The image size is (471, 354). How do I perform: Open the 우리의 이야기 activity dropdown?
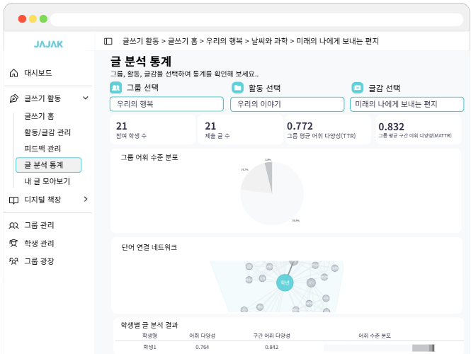[287, 105]
